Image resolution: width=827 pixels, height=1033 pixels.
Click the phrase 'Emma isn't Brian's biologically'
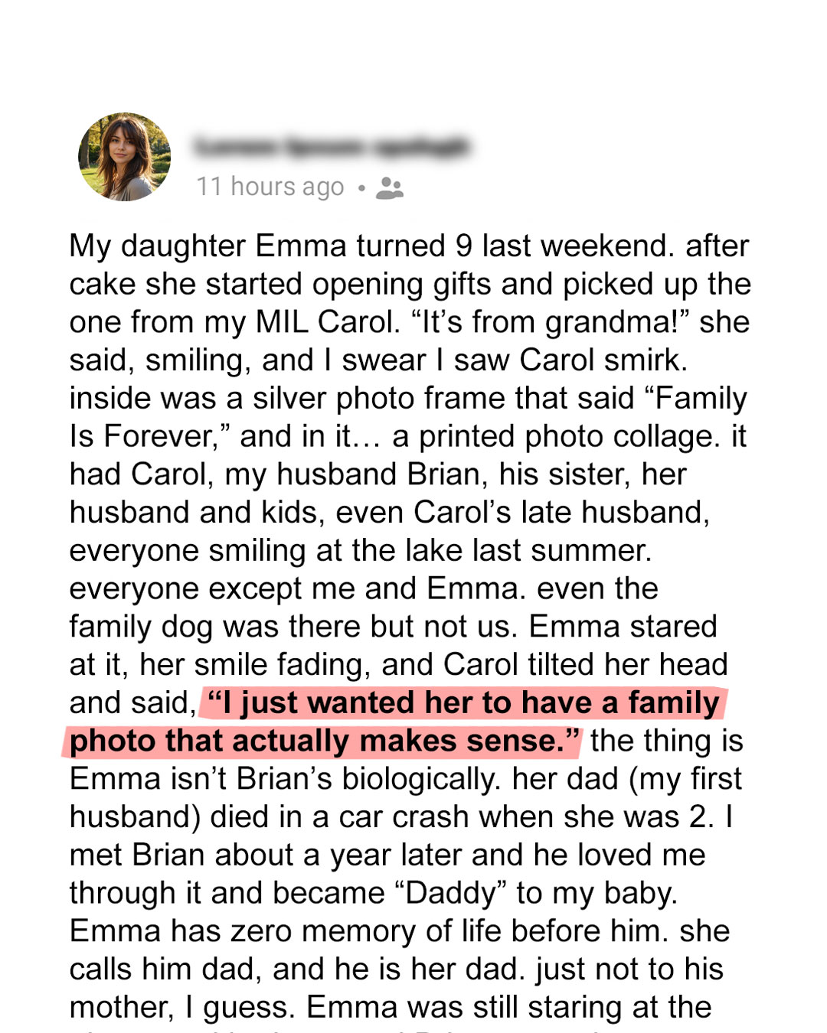[x=286, y=779]
